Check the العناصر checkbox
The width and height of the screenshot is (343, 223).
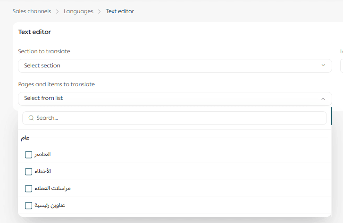coord(28,155)
